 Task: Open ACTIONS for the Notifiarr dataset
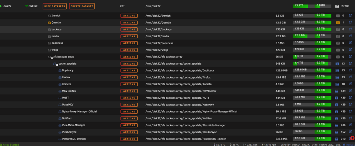pyautogui.click(x=129, y=118)
